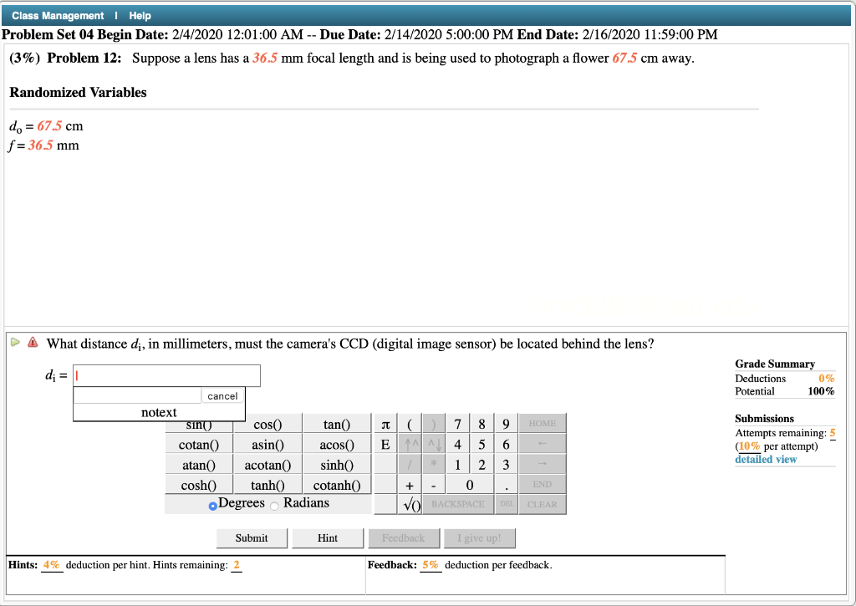856x606 pixels.
Task: Open the detailed view link
Action: click(x=765, y=459)
